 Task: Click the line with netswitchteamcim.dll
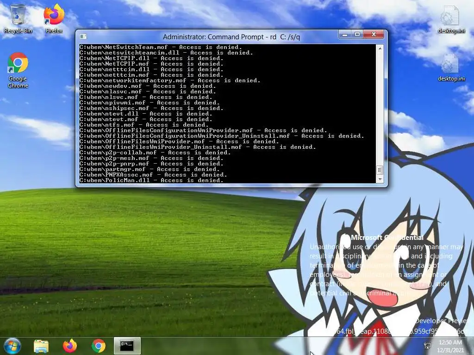click(x=166, y=53)
